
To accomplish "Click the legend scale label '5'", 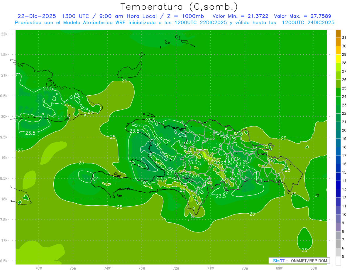I will (x=343, y=257).
